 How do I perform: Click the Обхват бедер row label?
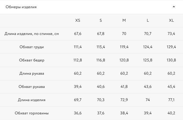coord(32,60)
